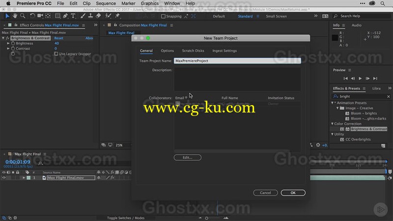Viewport: 393px width, 221px height.
Task: Toggle the quality switch on layer 1
Action: click(108, 178)
